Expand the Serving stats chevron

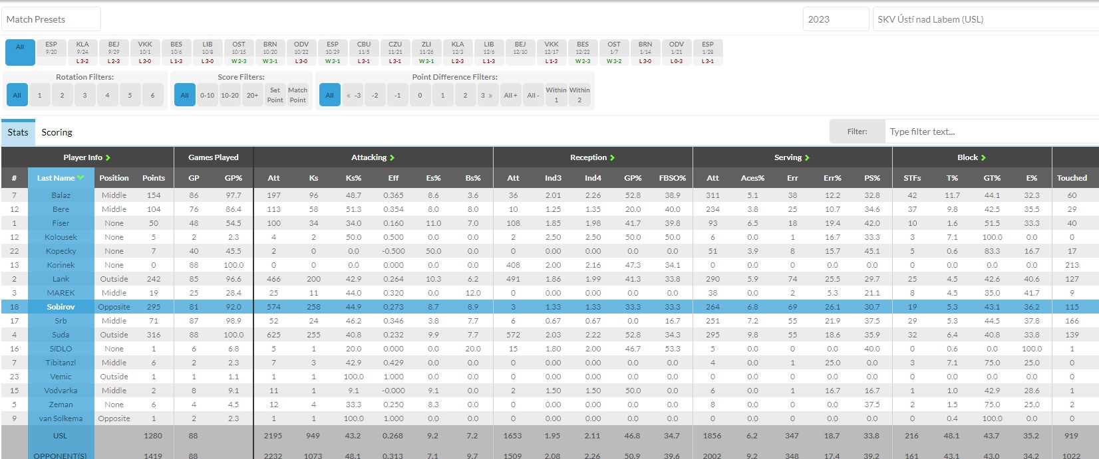coord(807,158)
